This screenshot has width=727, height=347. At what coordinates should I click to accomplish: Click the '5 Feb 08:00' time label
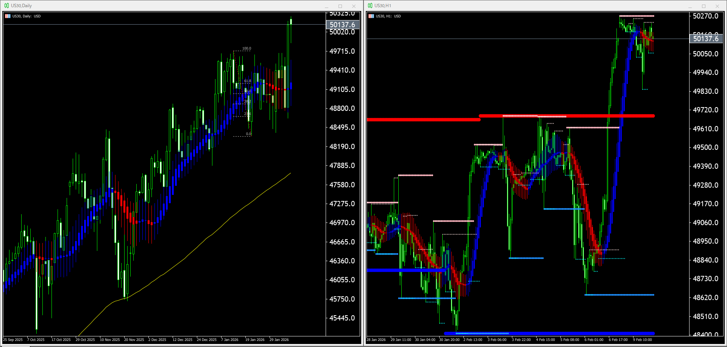click(x=570, y=340)
